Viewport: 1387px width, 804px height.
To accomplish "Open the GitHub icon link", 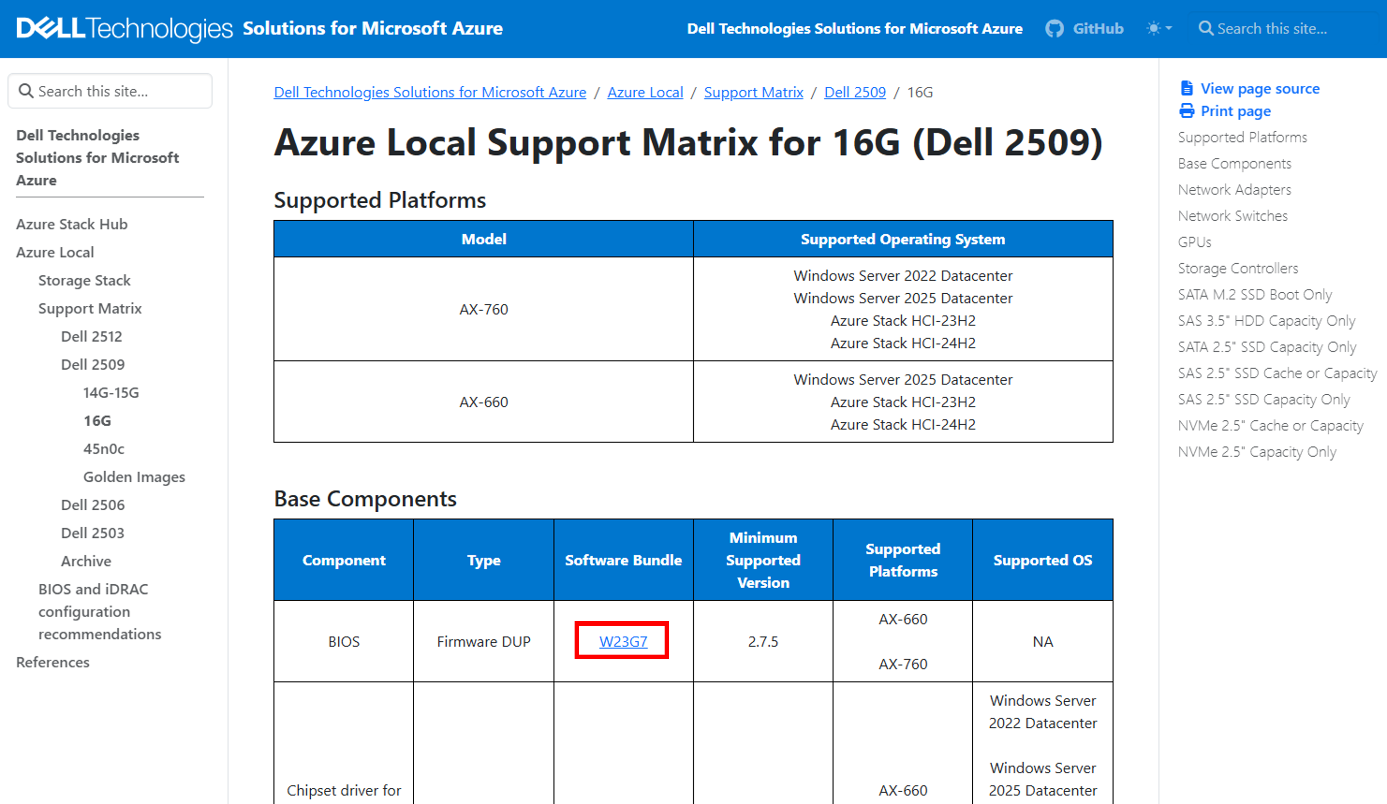I will [1054, 29].
